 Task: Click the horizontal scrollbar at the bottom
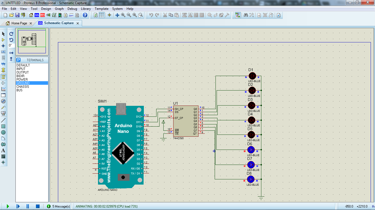click(x=192, y=202)
